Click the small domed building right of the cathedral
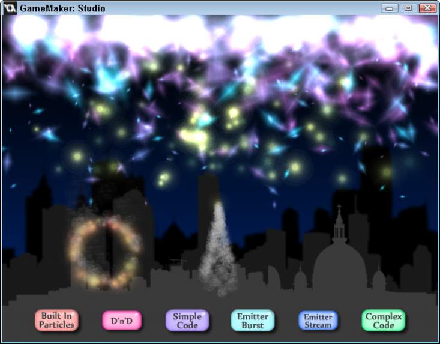The image size is (440, 344). (x=379, y=279)
